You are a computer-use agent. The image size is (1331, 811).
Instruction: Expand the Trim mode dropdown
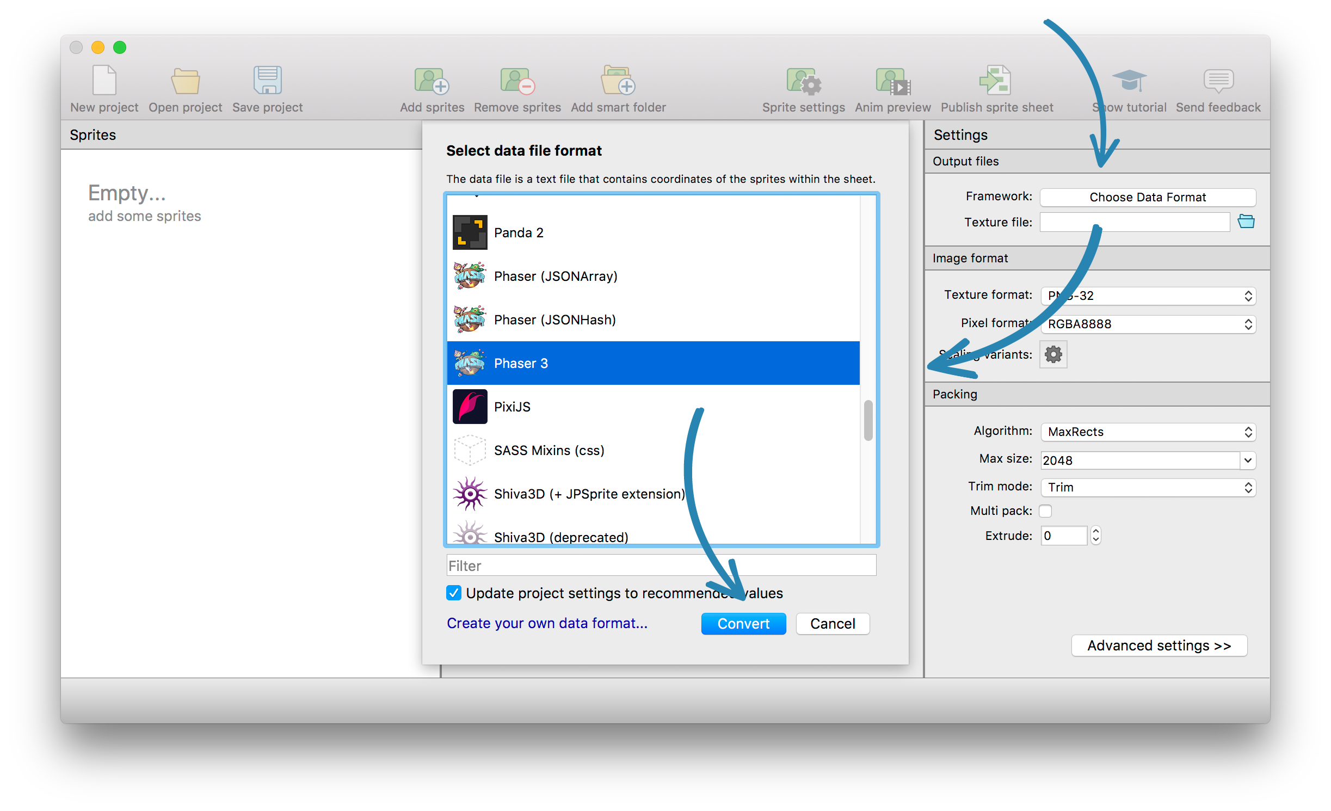[x=1148, y=488]
